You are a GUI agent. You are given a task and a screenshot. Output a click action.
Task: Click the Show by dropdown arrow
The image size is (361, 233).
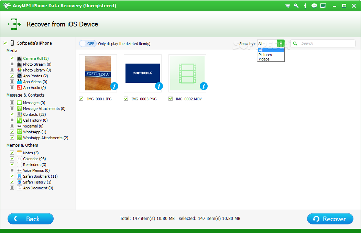pos(281,43)
